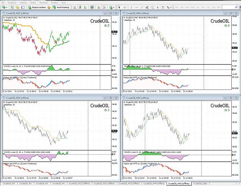Viewport: 241px width, 186px height.
Task: Switch to the CrudeOIL,Daily tab
Action: [x=200, y=184]
